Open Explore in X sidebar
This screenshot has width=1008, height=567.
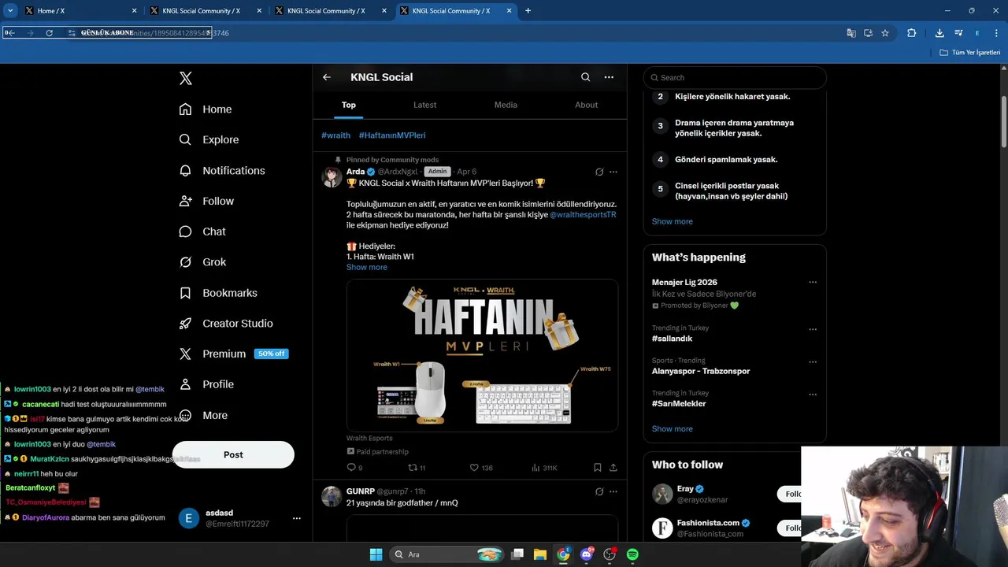click(209, 139)
